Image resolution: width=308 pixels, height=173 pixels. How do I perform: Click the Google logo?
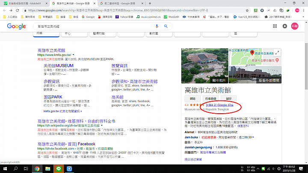pos(17,26)
